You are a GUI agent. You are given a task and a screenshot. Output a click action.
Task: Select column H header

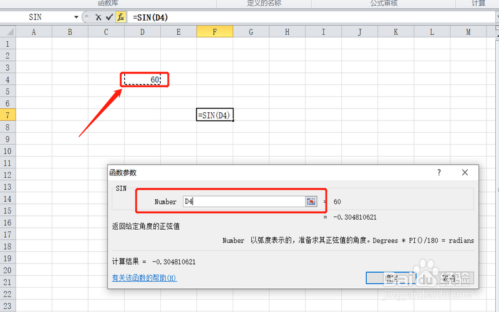tap(288, 32)
